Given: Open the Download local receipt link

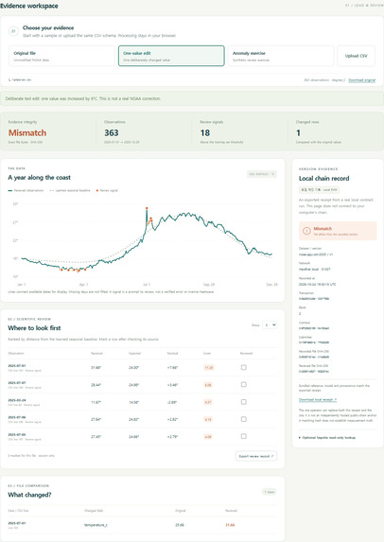Looking at the screenshot, I should (317, 399).
